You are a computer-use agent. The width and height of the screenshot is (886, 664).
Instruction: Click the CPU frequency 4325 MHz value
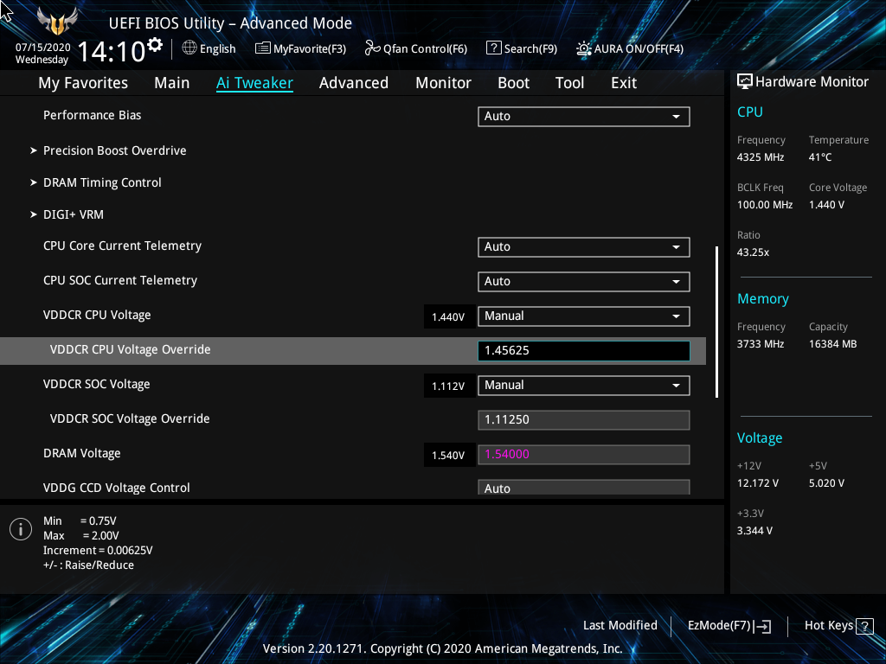point(761,157)
